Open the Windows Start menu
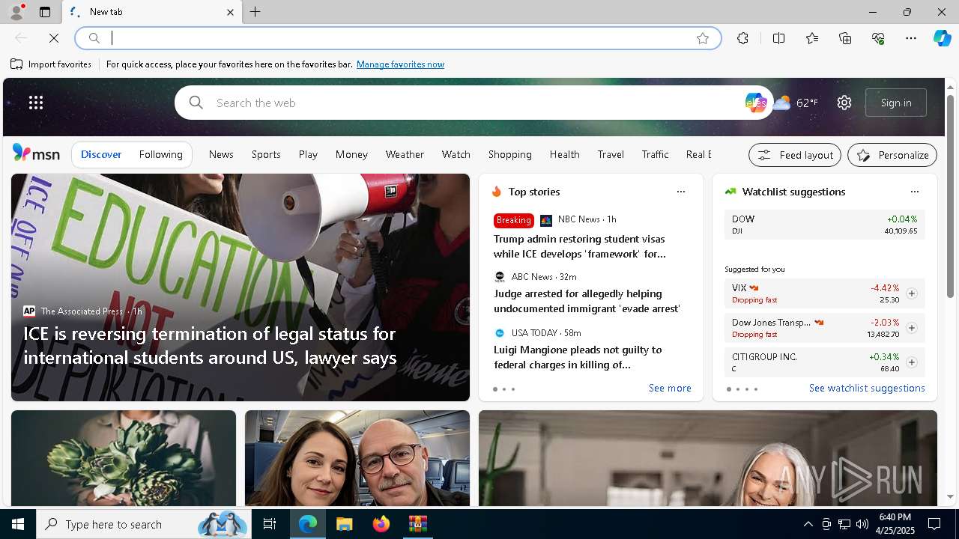Screen dimensions: 959x539 tap(18, 524)
